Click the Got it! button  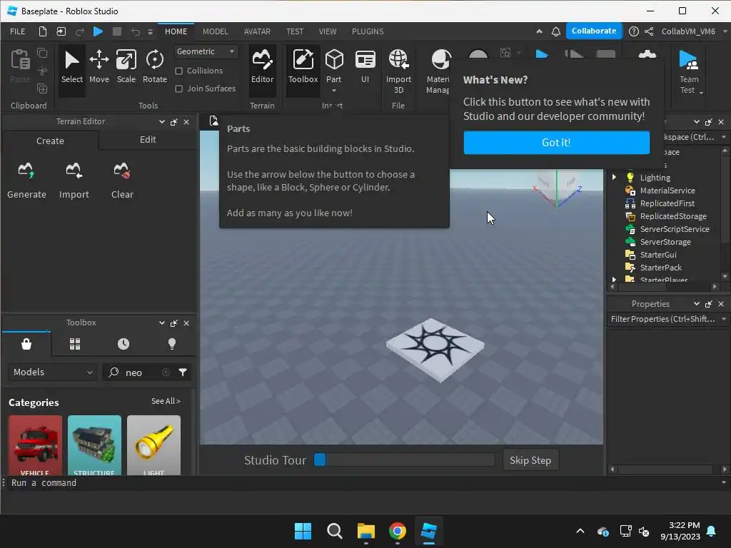(556, 142)
